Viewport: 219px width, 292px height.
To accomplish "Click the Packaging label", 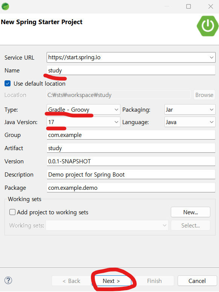I will (136, 110).
